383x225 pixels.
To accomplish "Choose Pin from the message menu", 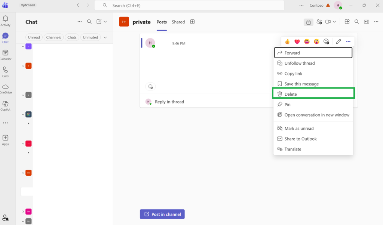I will click(313, 104).
